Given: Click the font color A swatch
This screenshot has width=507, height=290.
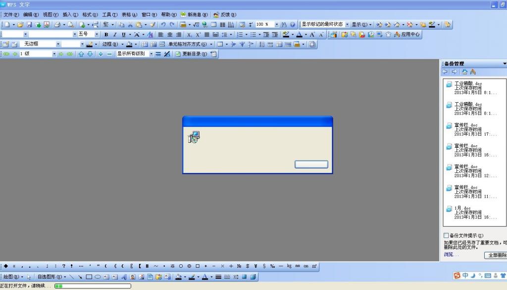Looking at the screenshot, I should (299, 35).
